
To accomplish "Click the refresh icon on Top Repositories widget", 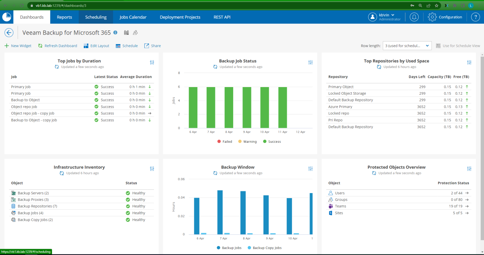I will pos(379,67).
